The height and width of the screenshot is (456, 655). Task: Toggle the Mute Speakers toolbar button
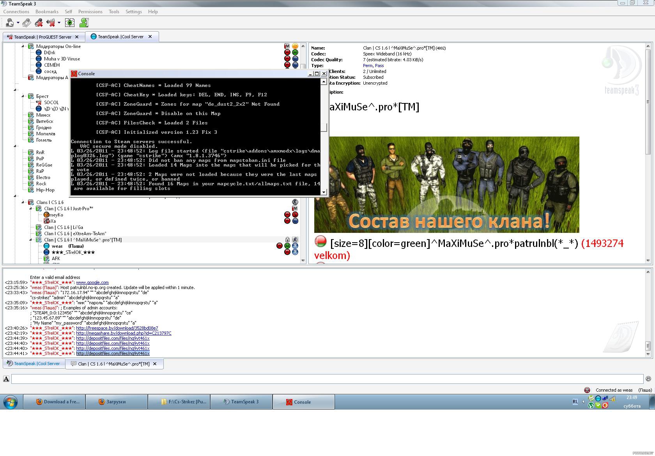click(51, 23)
